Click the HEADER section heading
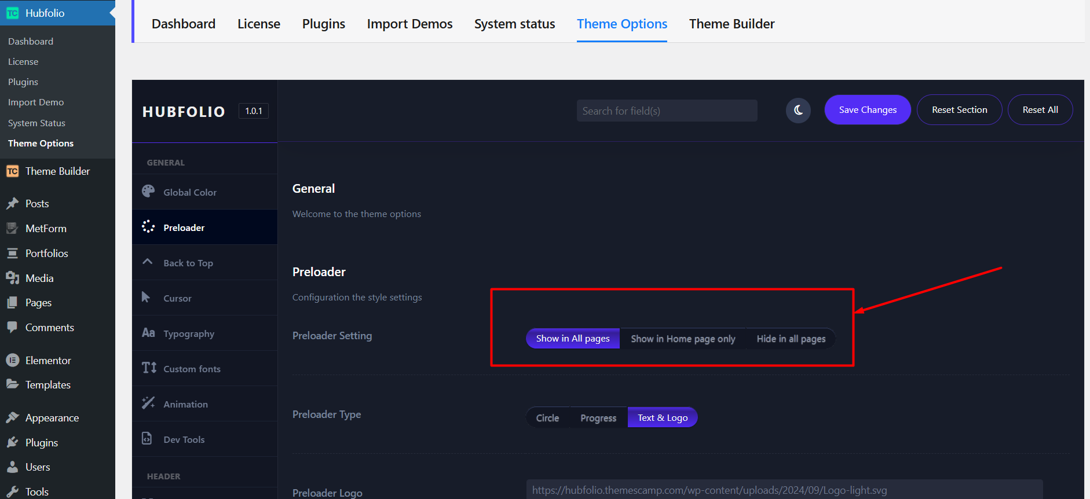 click(163, 476)
